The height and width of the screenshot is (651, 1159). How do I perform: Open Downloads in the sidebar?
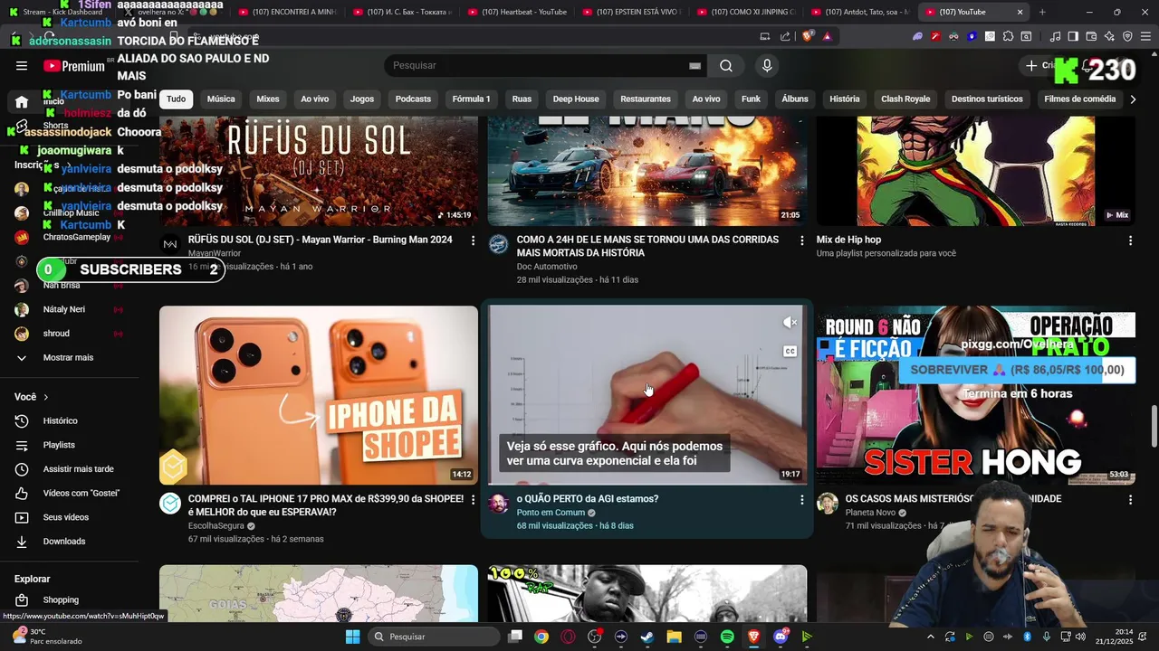(63, 542)
